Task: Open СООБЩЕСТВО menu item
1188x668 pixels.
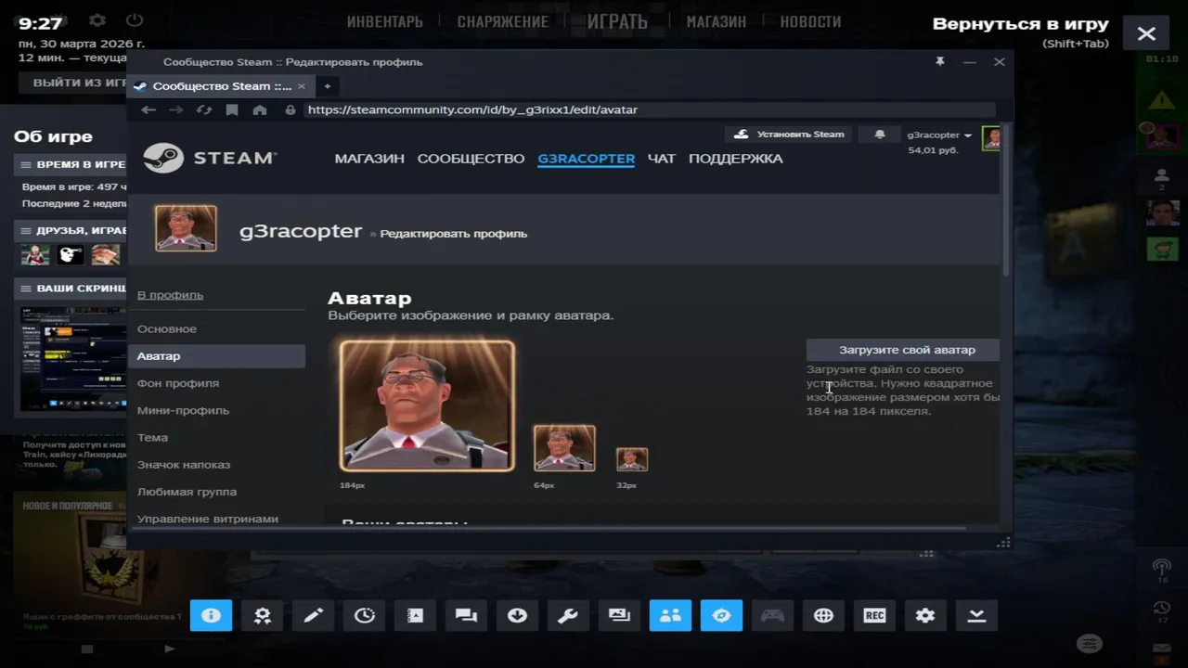Action: click(x=471, y=159)
